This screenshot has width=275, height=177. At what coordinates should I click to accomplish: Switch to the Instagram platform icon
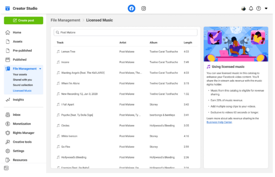(144, 8)
